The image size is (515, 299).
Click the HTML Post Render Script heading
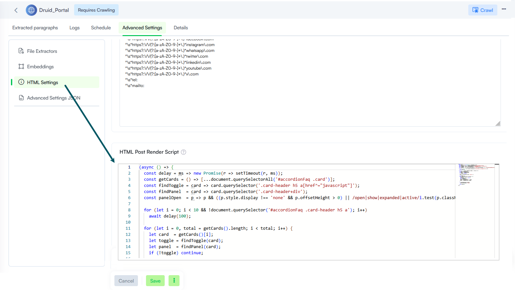[149, 152]
